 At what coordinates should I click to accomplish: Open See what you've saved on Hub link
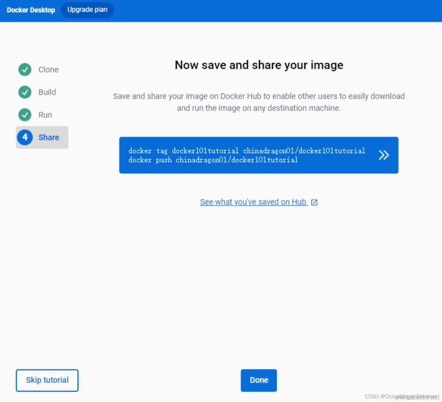coord(253,202)
